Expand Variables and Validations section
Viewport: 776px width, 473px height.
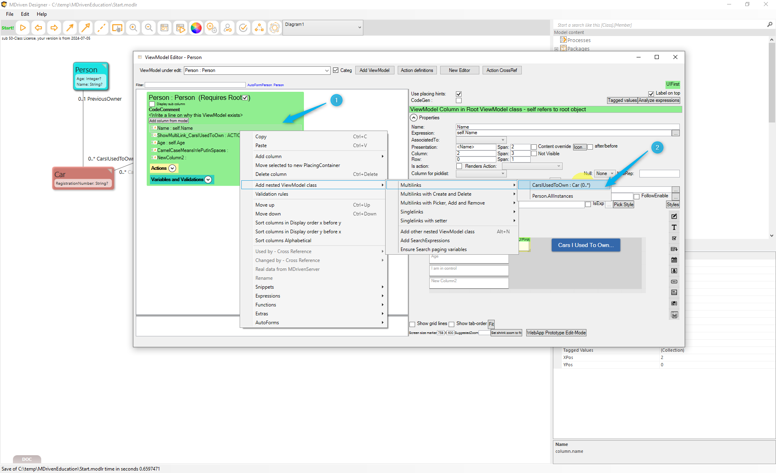208,179
